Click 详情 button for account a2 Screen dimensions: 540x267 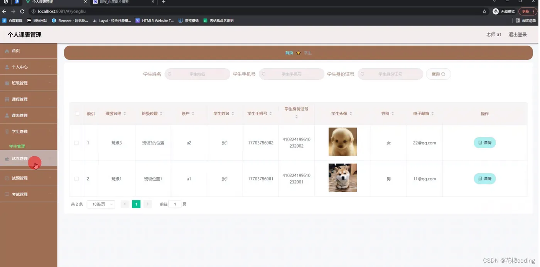click(x=484, y=143)
